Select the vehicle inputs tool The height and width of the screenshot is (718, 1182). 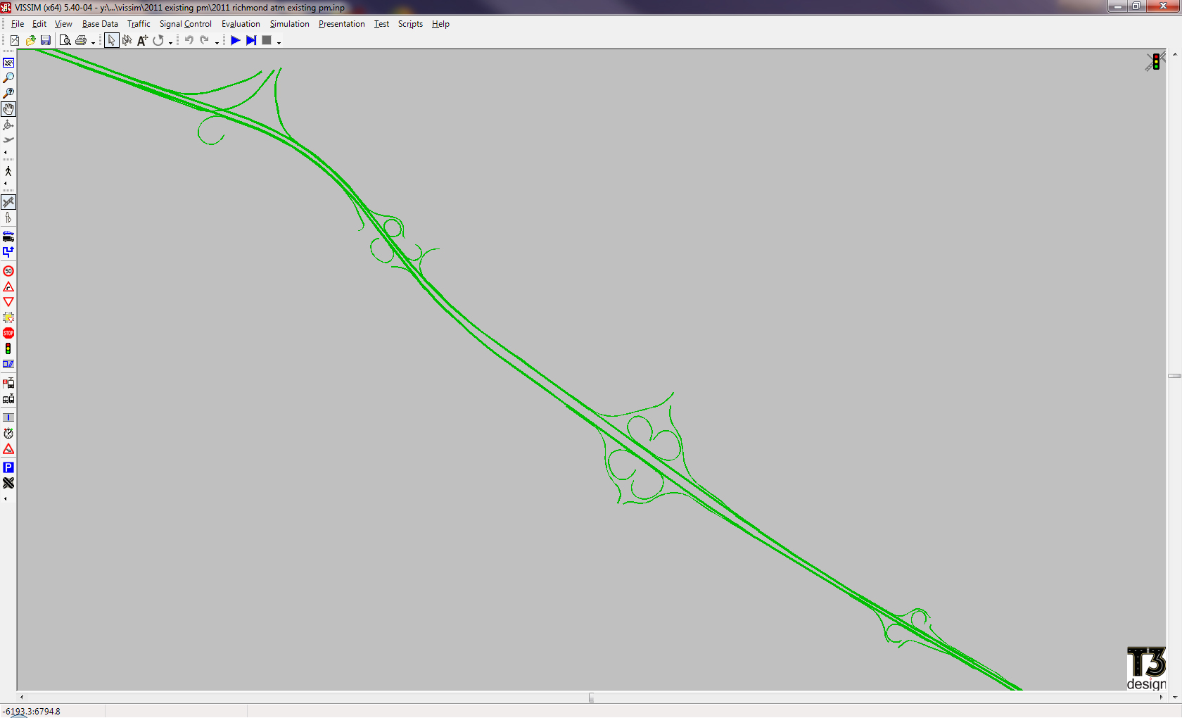point(8,237)
